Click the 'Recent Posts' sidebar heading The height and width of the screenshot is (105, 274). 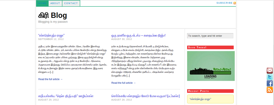(210, 91)
